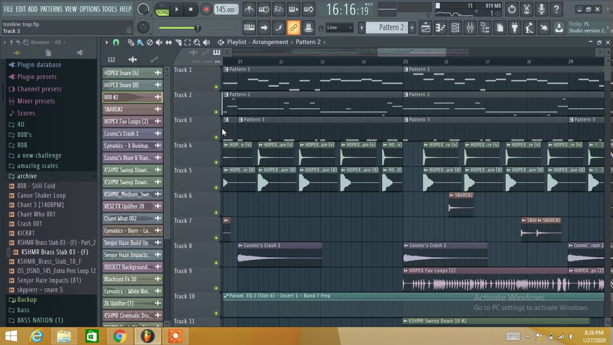Viewport: 613px width, 345px height.
Task: Toggle the orange multilink to controllers button
Action: coord(294,28)
